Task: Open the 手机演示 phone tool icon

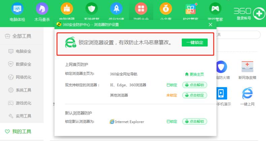Action: (x=222, y=93)
